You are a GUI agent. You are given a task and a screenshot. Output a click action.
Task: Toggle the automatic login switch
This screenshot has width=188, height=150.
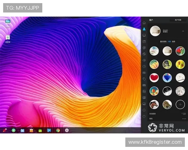pos(184,114)
